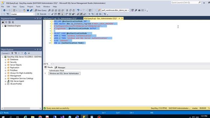
Task: Click the Save floppy disk icon
Action: (x=28, y=10)
